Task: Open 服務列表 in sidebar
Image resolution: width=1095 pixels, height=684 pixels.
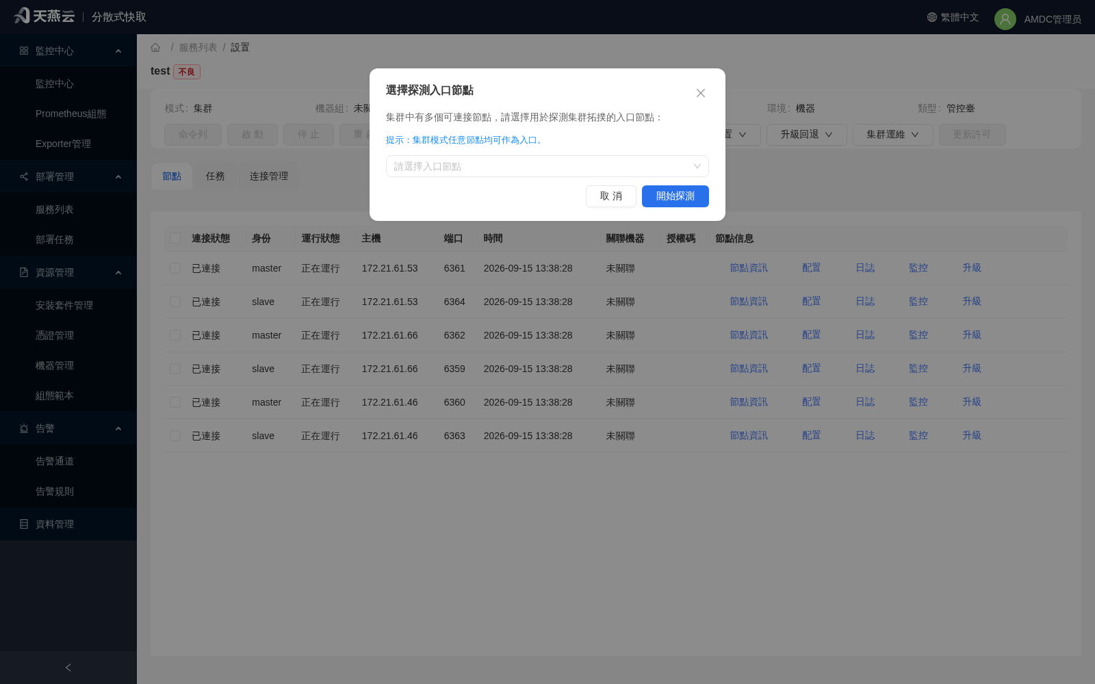Action: [55, 209]
